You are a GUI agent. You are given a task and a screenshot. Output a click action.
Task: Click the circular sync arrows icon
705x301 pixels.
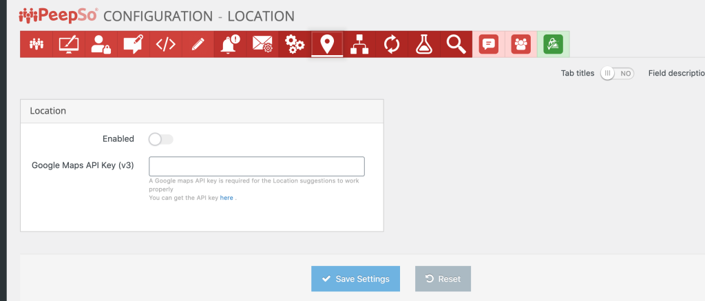[392, 44]
